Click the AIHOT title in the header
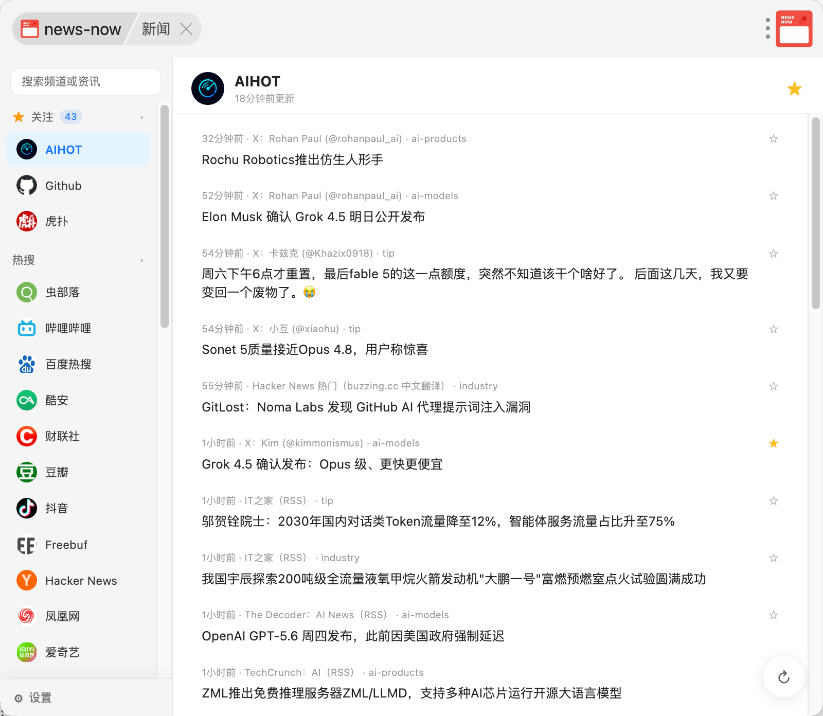This screenshot has height=716, width=823. pos(257,81)
